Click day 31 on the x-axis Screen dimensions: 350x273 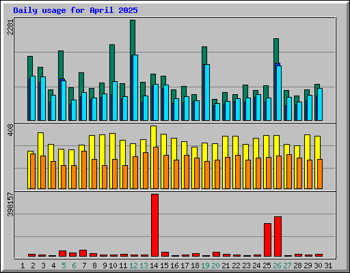328,265
